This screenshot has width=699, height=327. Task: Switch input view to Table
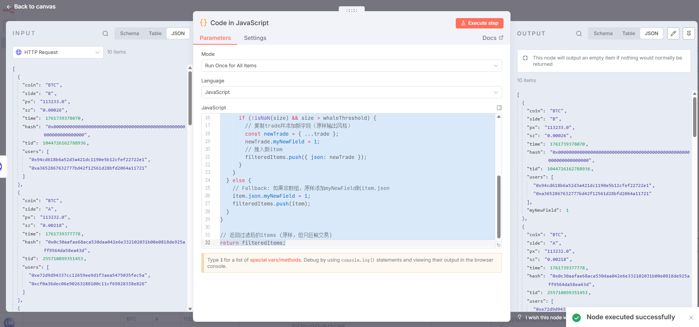pos(155,34)
